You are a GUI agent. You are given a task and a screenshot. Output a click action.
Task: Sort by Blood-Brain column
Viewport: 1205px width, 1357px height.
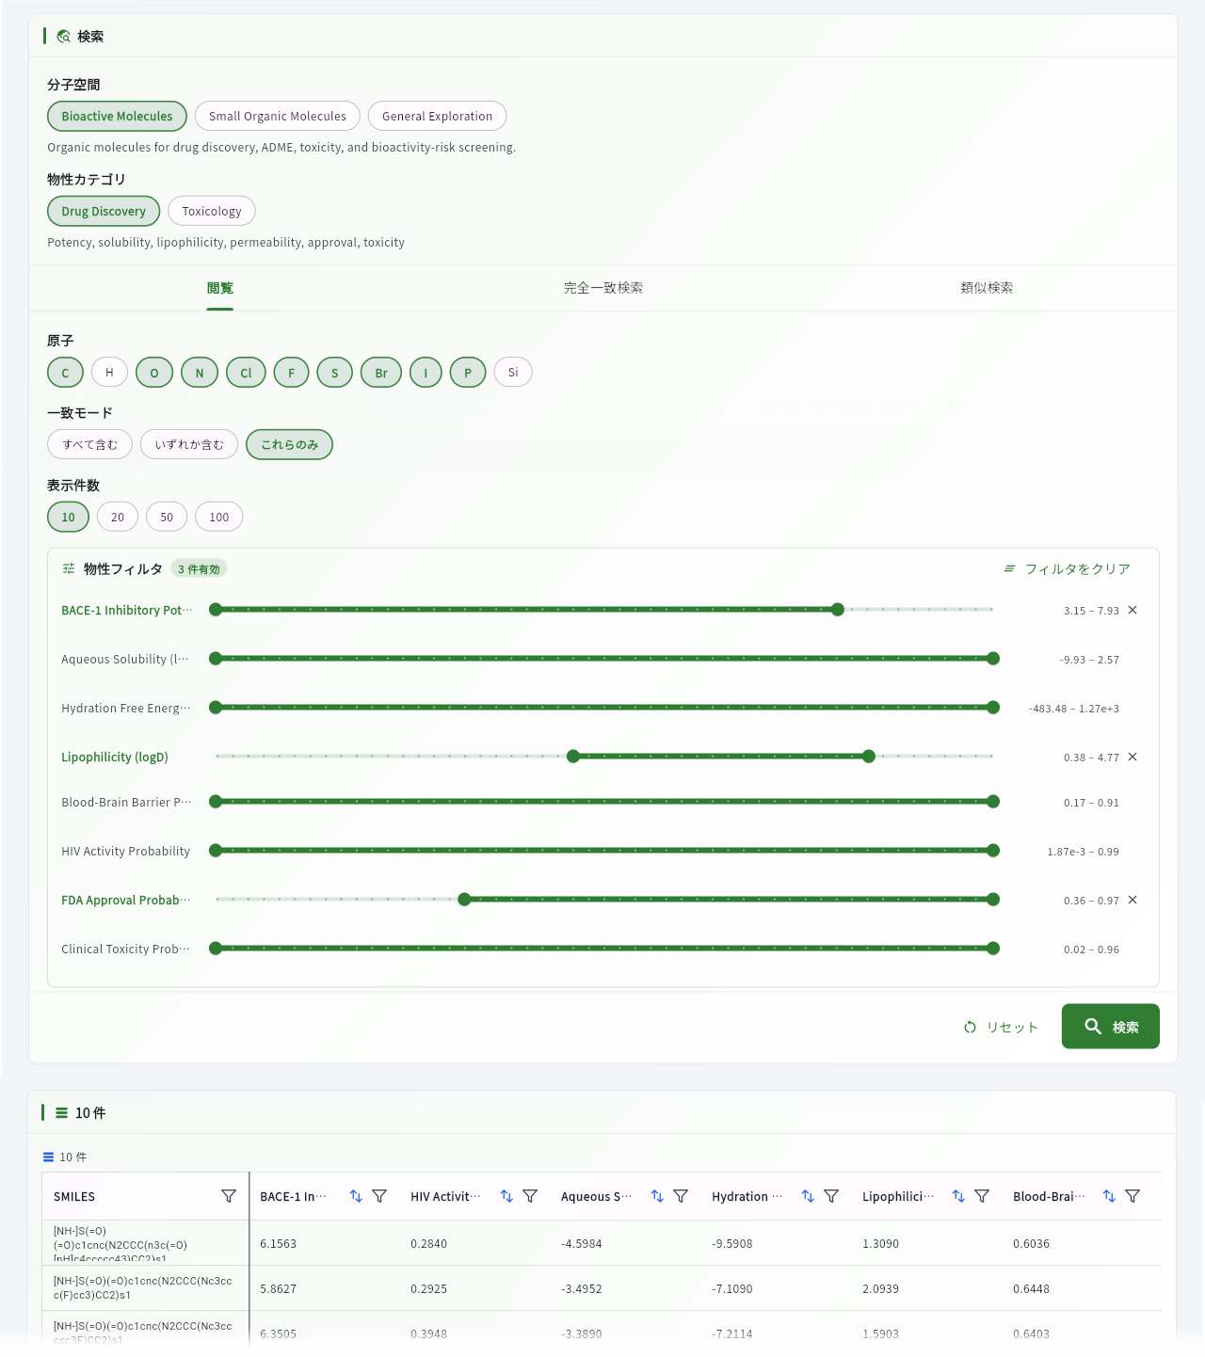tap(1109, 1196)
